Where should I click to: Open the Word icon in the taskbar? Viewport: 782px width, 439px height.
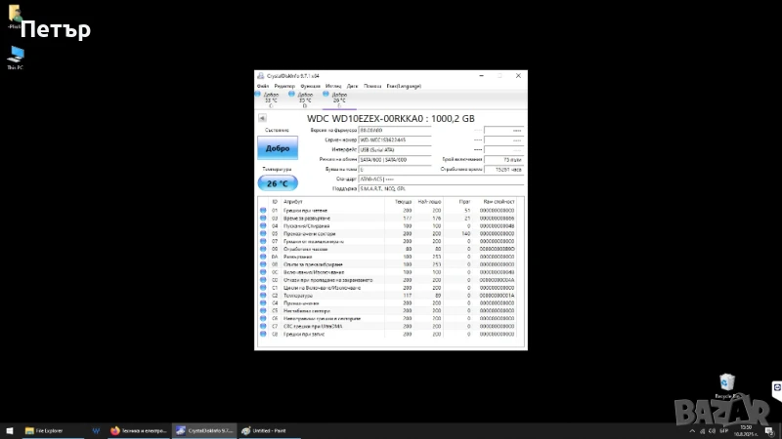point(96,429)
